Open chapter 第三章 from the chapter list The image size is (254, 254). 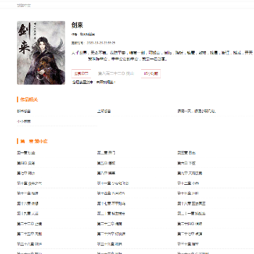[x=186, y=153]
